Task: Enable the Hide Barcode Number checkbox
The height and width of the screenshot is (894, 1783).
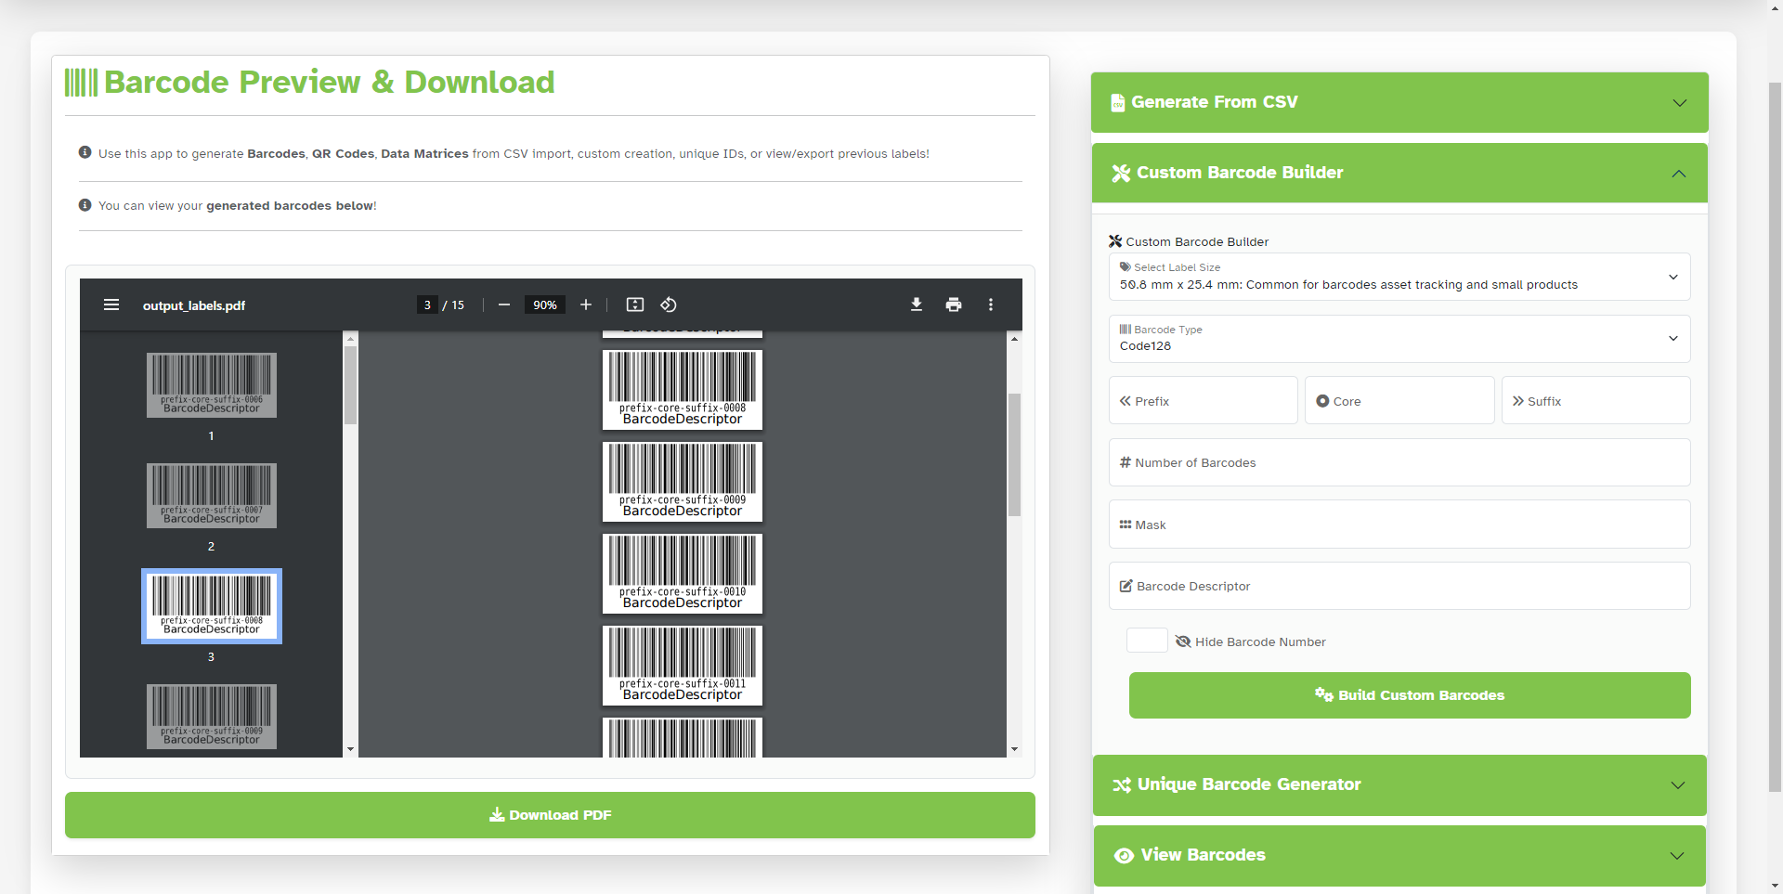Action: tap(1147, 640)
